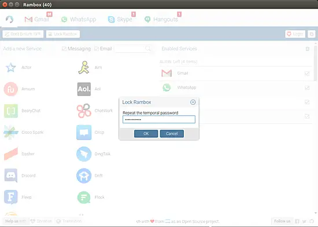Confirm the password with OK
This screenshot has width=318, height=227.
[x=146, y=134]
